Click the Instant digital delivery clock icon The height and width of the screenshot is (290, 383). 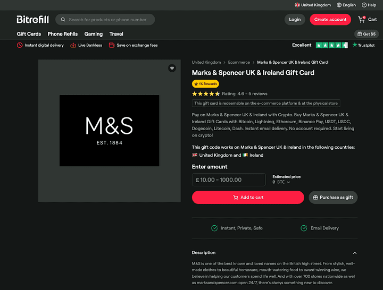point(20,45)
